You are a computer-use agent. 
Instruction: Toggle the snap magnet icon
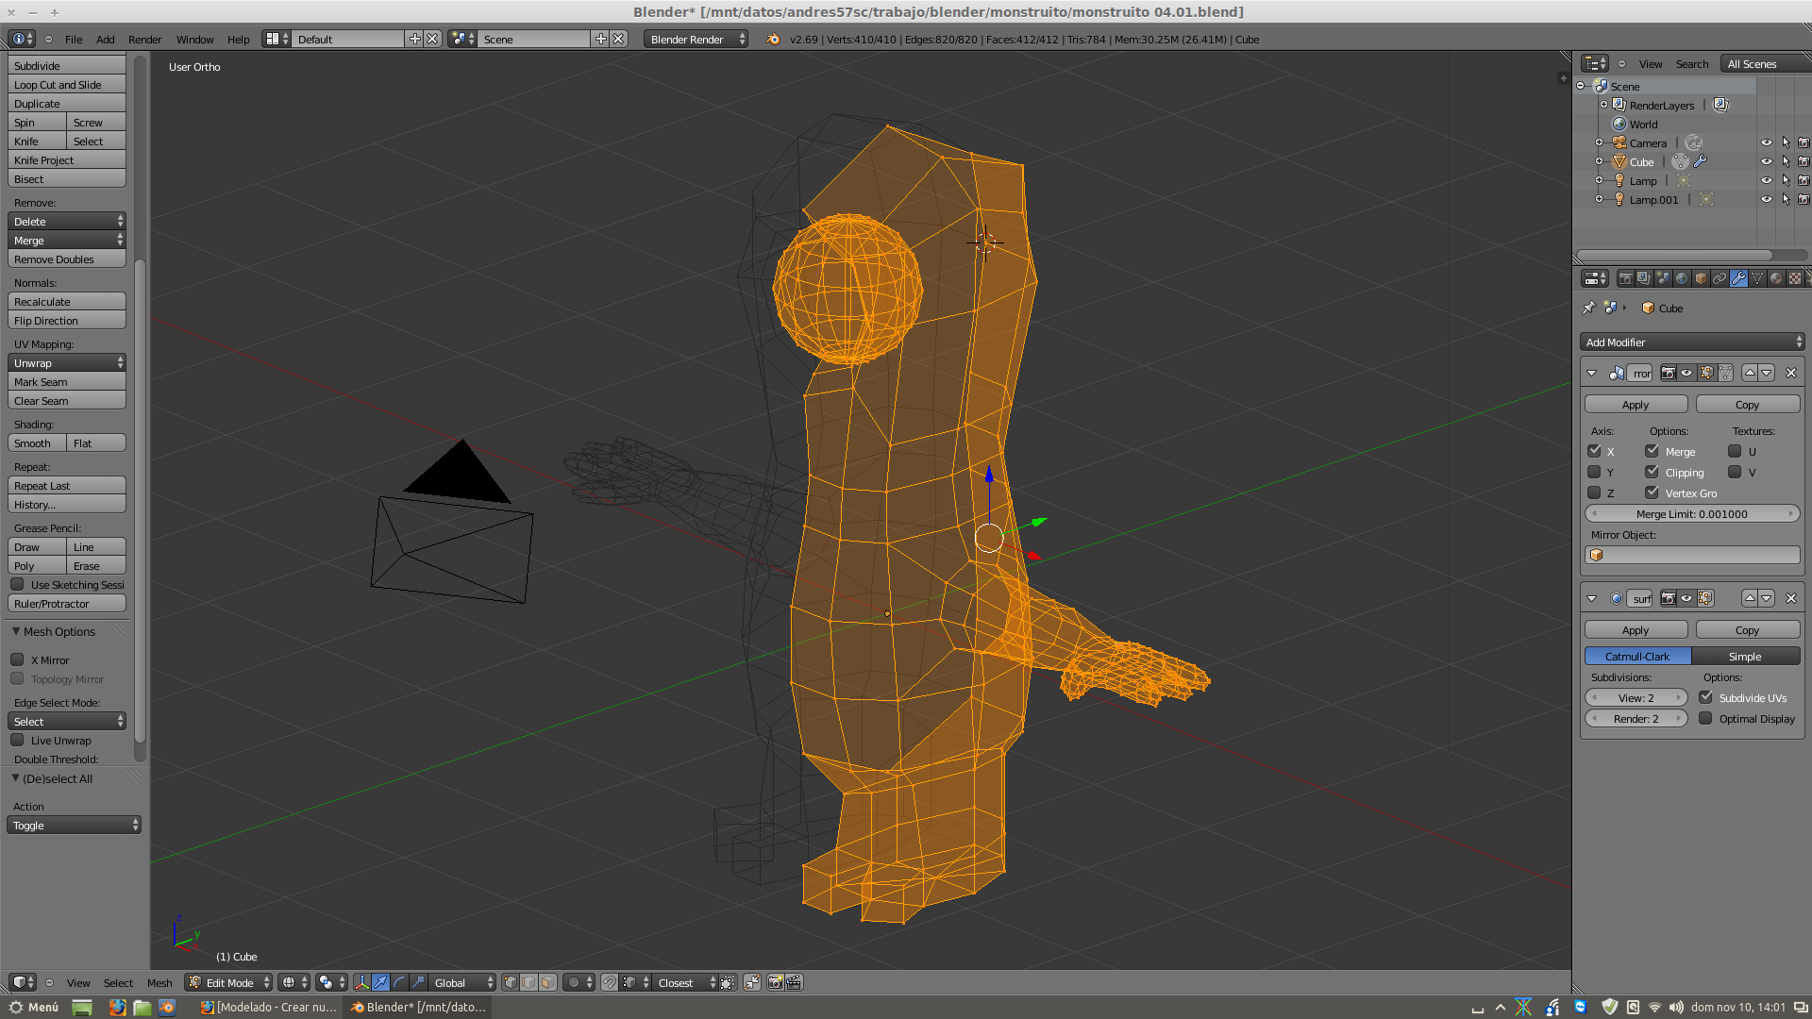pyautogui.click(x=610, y=983)
